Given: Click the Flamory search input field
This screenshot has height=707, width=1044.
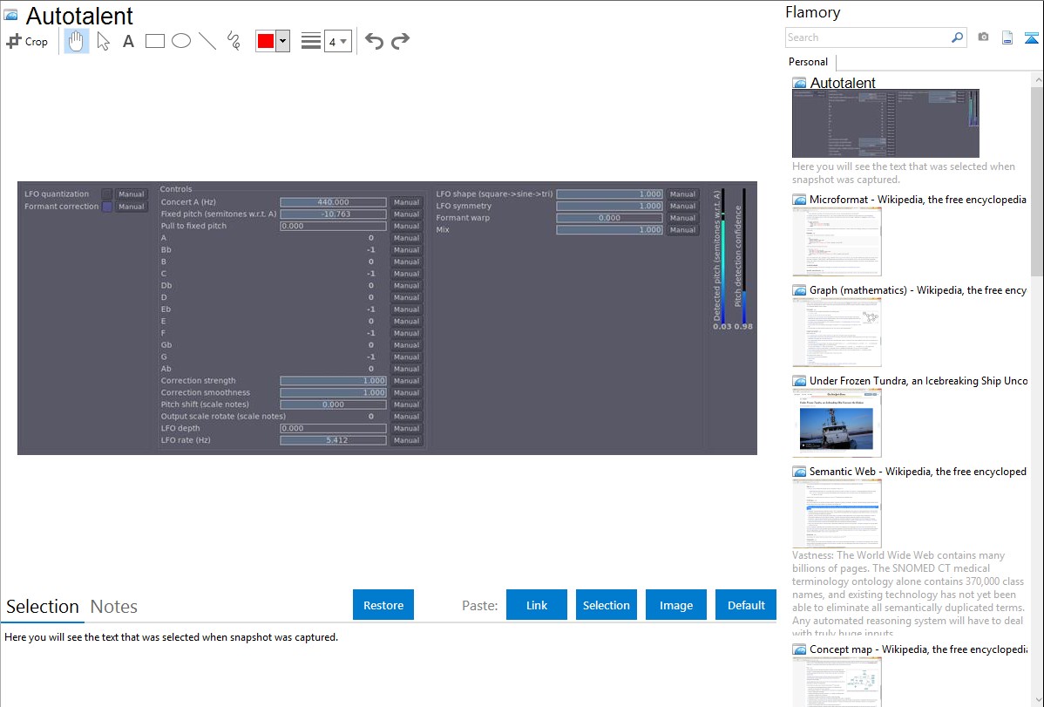Looking at the screenshot, I should tap(867, 37).
